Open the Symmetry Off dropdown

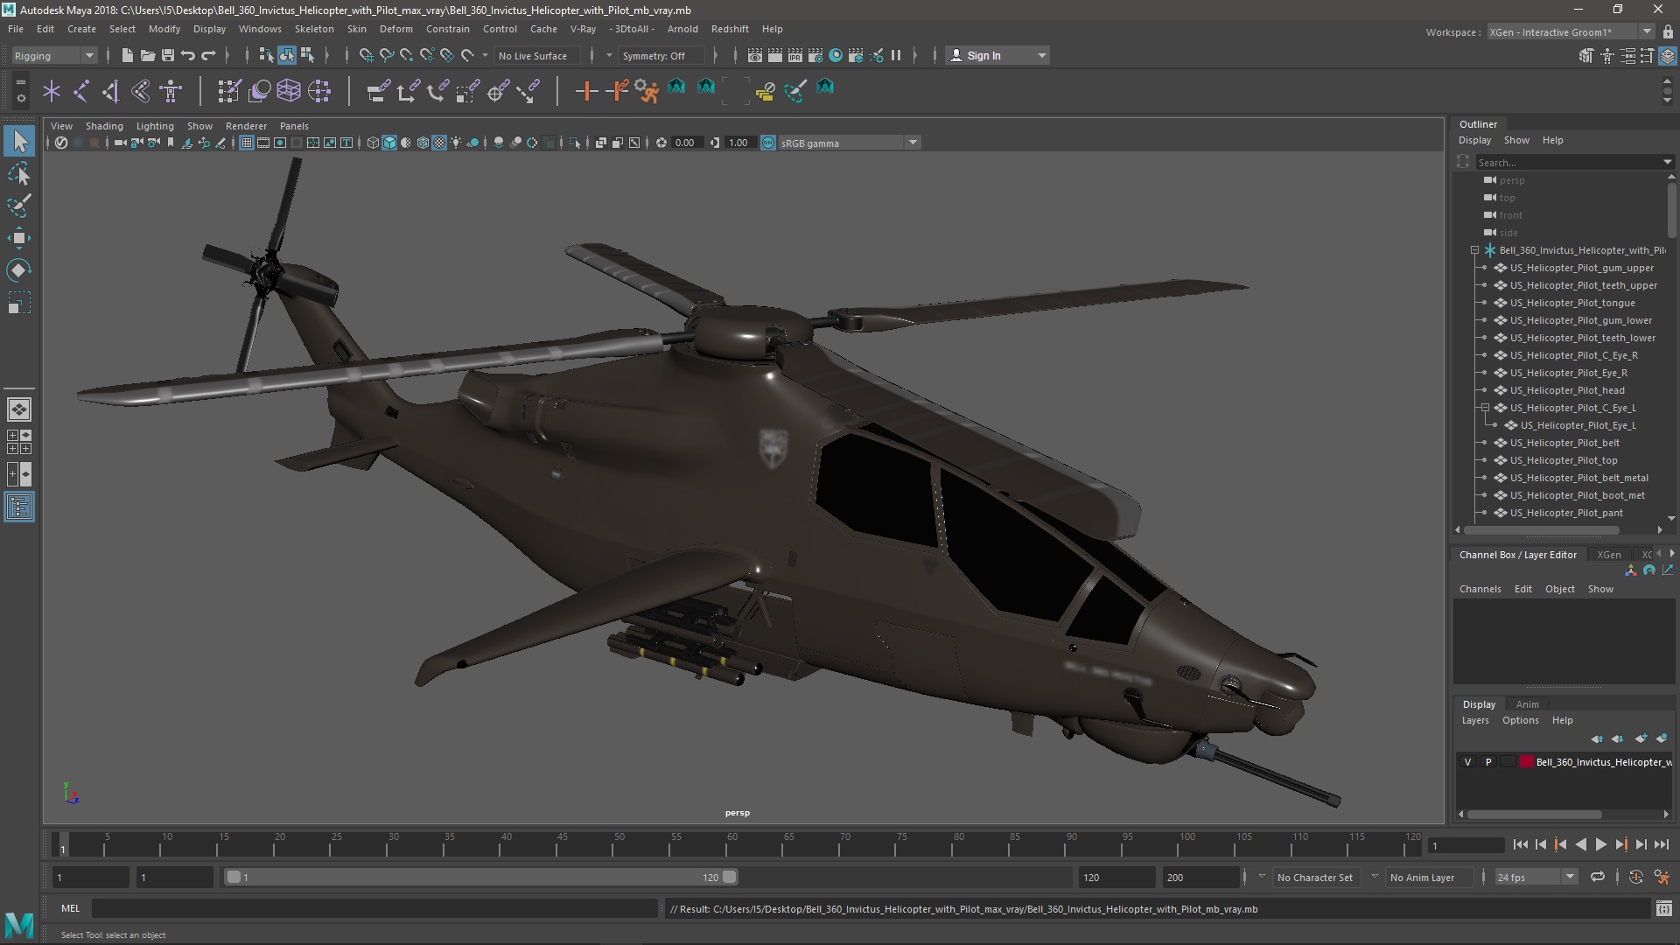coord(661,55)
